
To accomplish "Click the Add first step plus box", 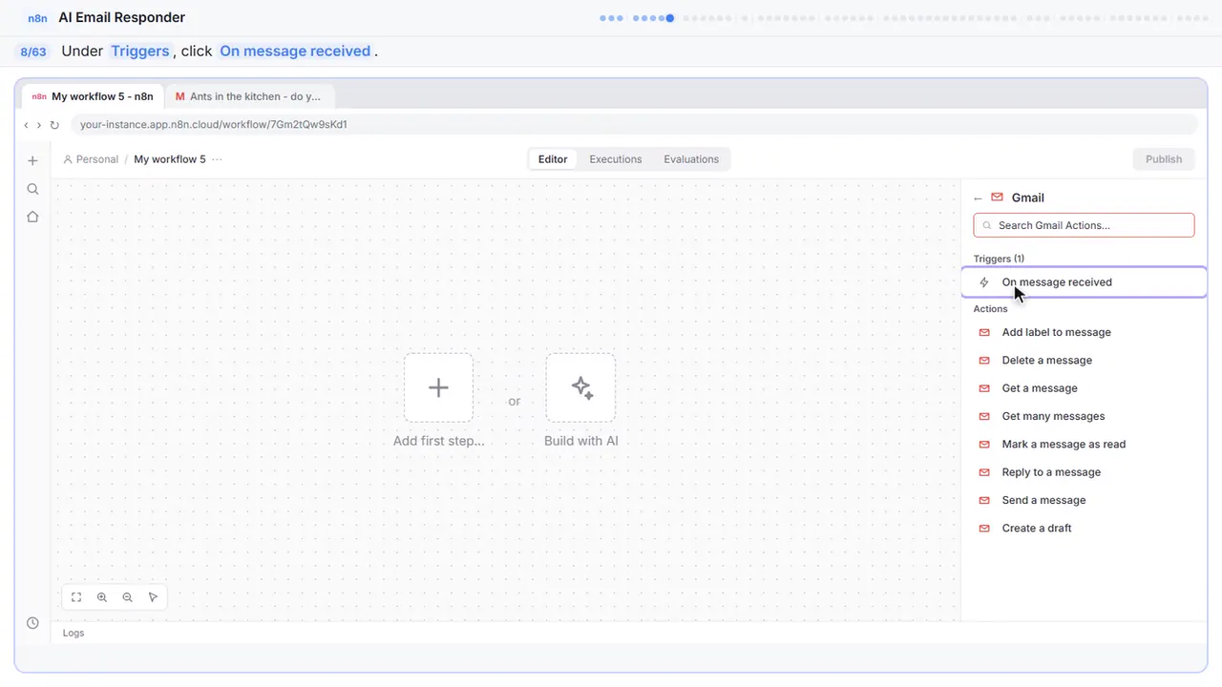I will pos(438,387).
